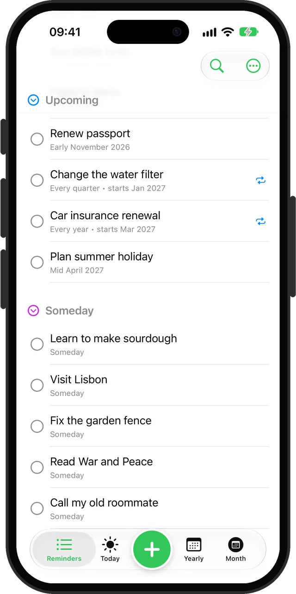This screenshot has width=296, height=594.
Task: Tap the battery indicator in status bar
Action: coord(249,32)
